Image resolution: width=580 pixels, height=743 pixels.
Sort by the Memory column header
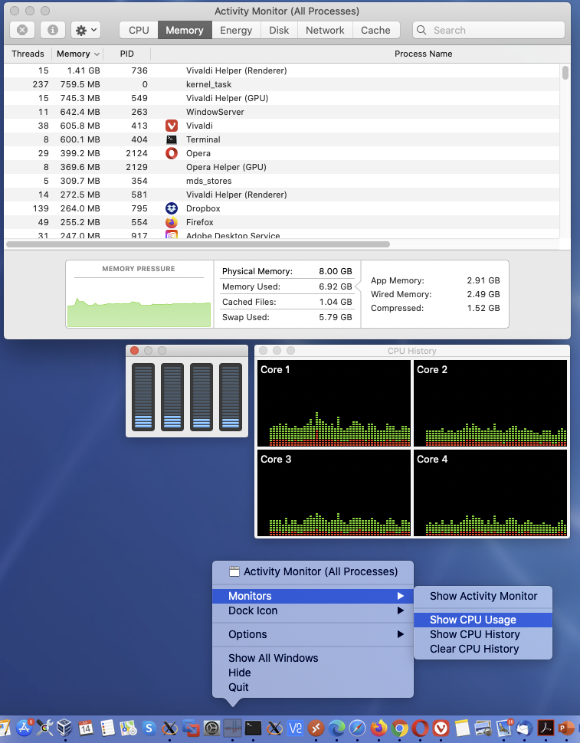(74, 54)
